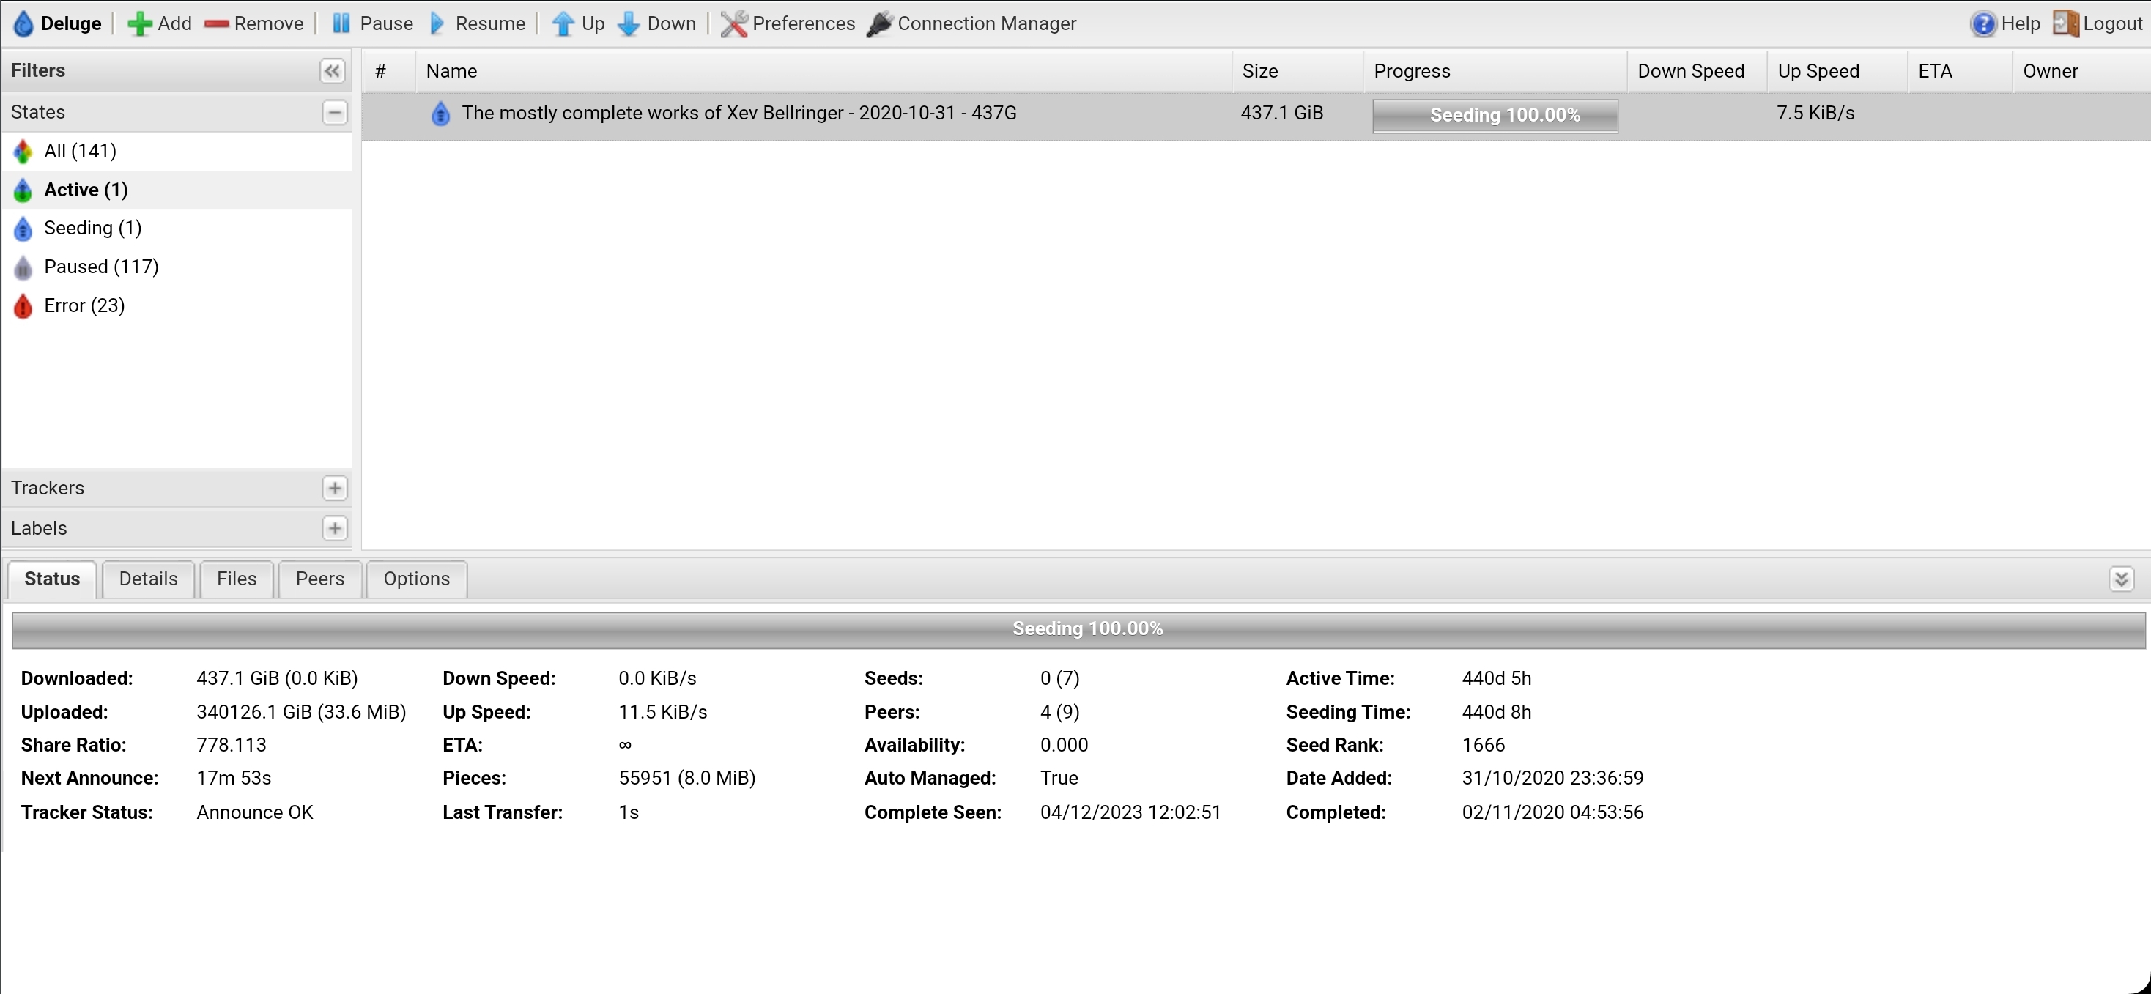Open Preferences
Screen dimensions: 2151x994
click(x=788, y=23)
